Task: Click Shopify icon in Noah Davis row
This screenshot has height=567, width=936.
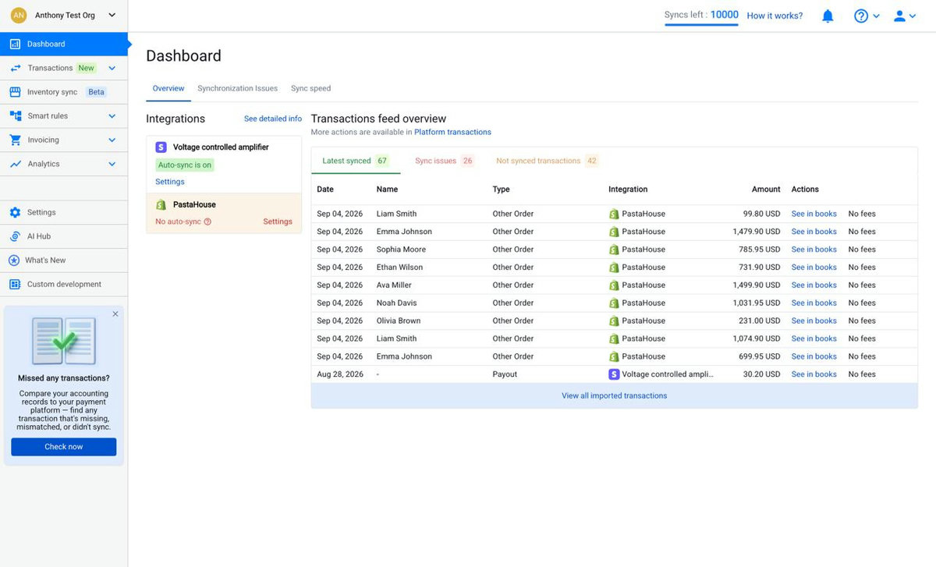Action: coord(614,303)
